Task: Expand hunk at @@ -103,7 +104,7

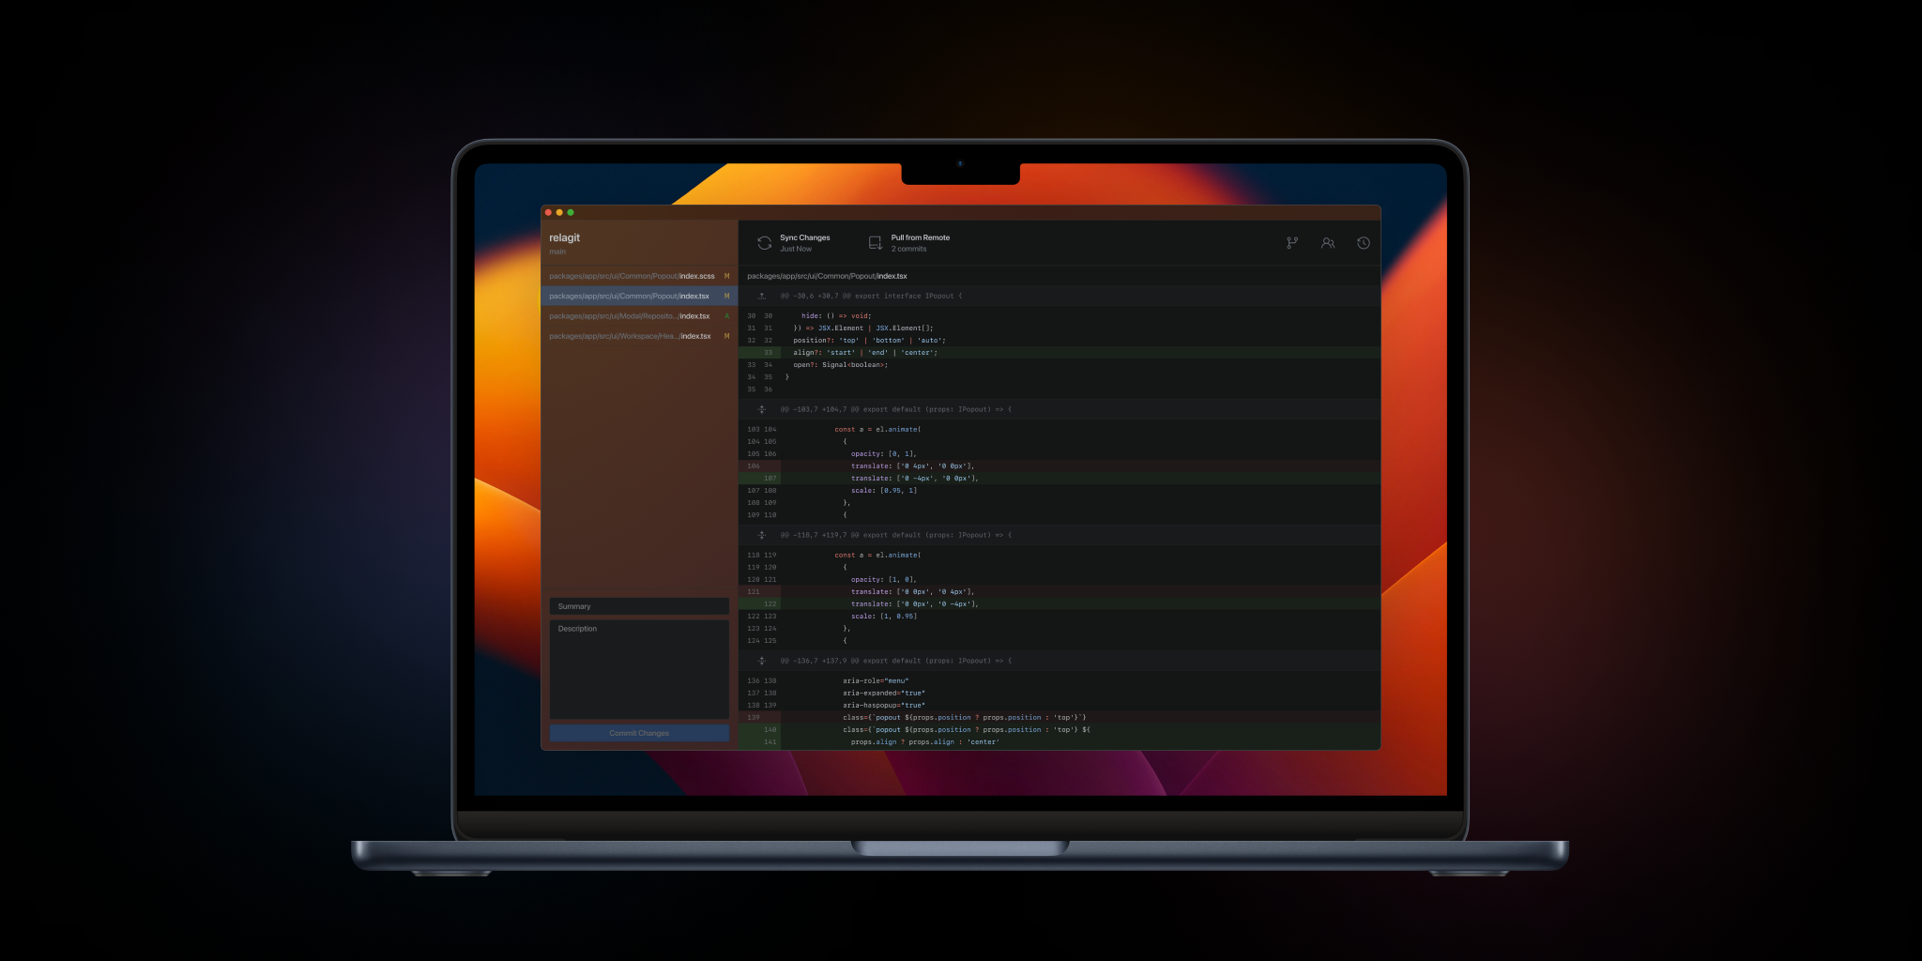Action: (762, 409)
